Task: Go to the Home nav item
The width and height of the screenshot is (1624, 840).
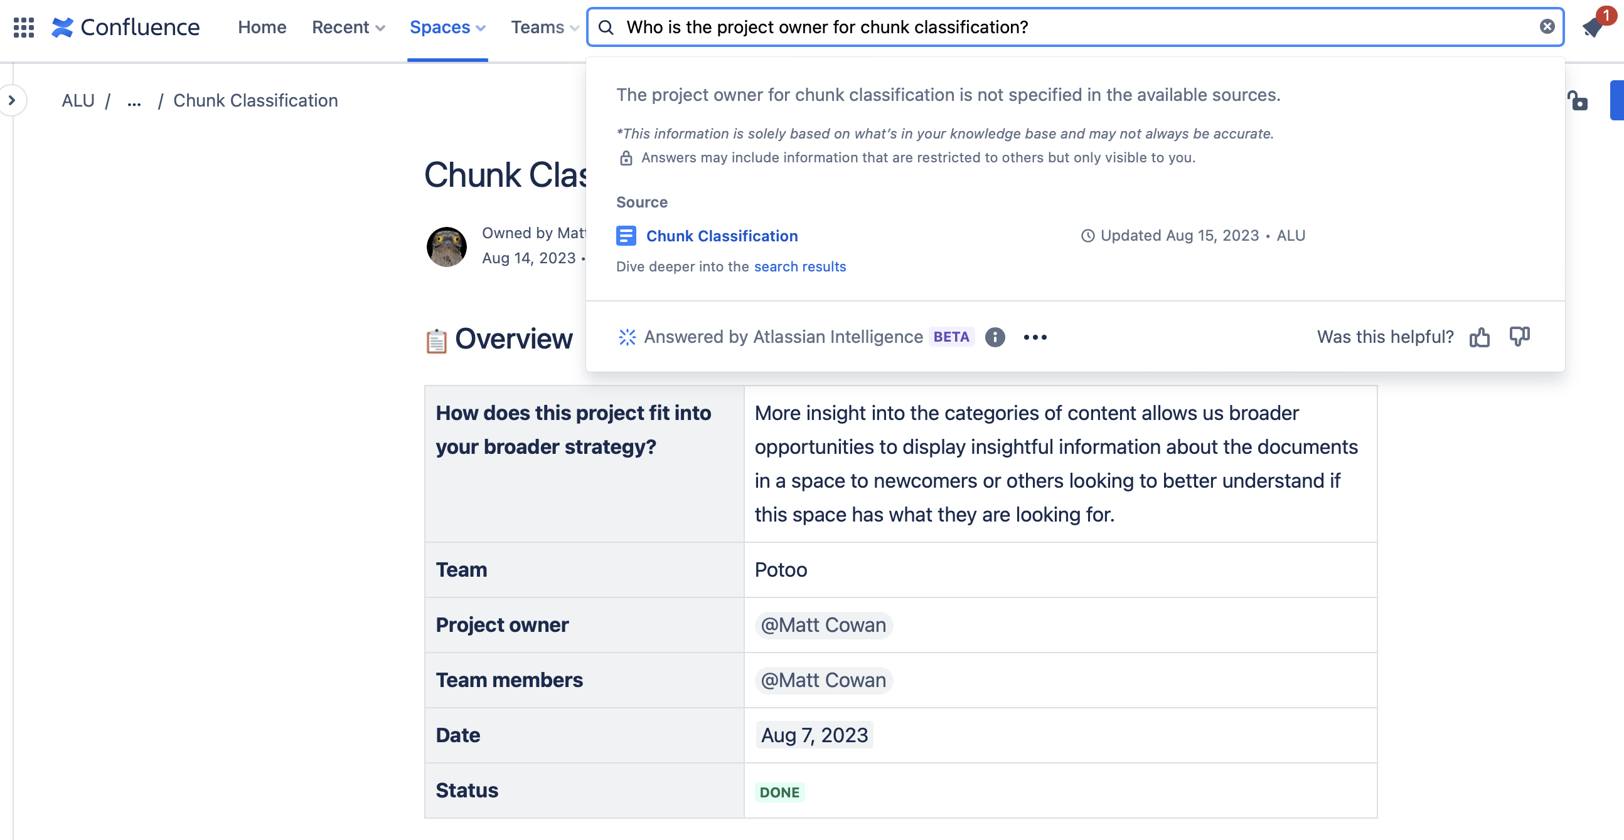Action: click(x=262, y=27)
